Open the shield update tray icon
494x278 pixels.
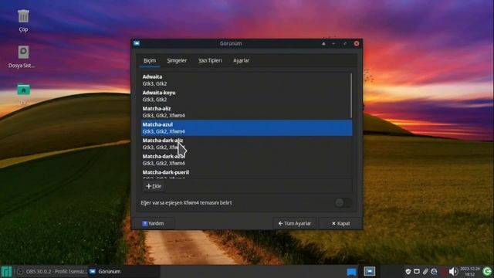tap(408, 271)
